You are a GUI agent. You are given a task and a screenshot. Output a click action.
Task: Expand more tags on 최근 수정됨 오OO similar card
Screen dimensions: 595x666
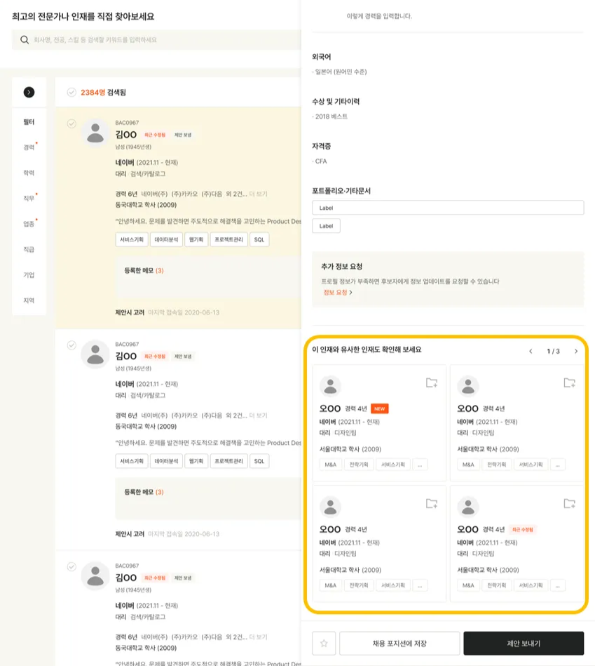point(558,585)
